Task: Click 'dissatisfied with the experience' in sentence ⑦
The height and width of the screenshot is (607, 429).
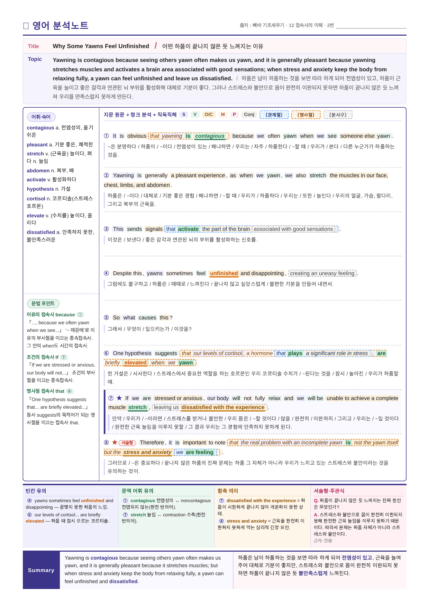Action: coord(223,407)
